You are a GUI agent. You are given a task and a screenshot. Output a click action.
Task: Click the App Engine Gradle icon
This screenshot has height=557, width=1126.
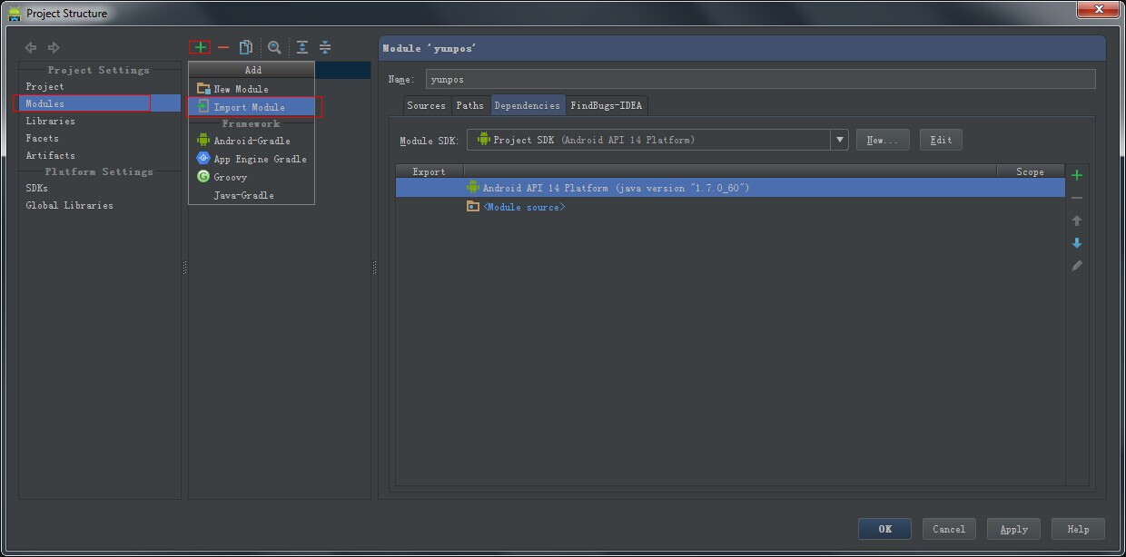coord(203,159)
